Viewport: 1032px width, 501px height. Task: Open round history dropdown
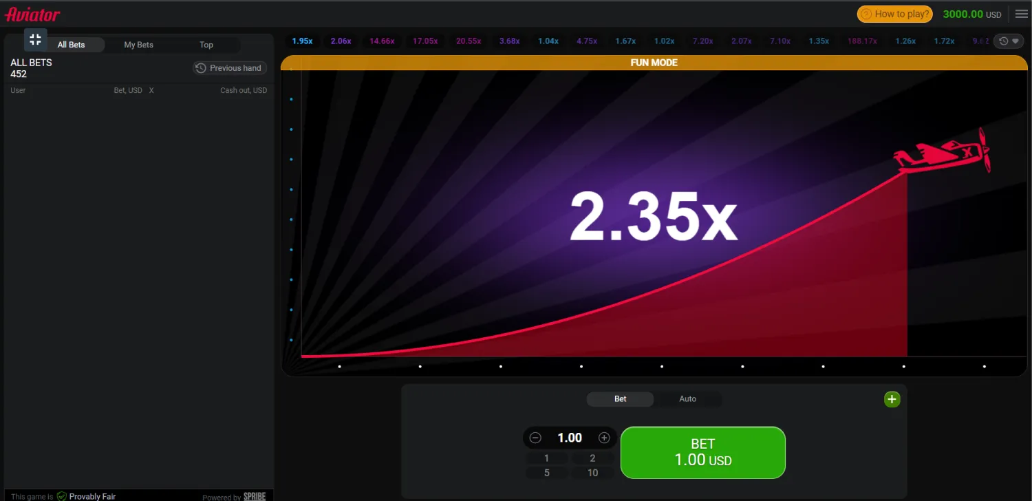(x=1009, y=41)
